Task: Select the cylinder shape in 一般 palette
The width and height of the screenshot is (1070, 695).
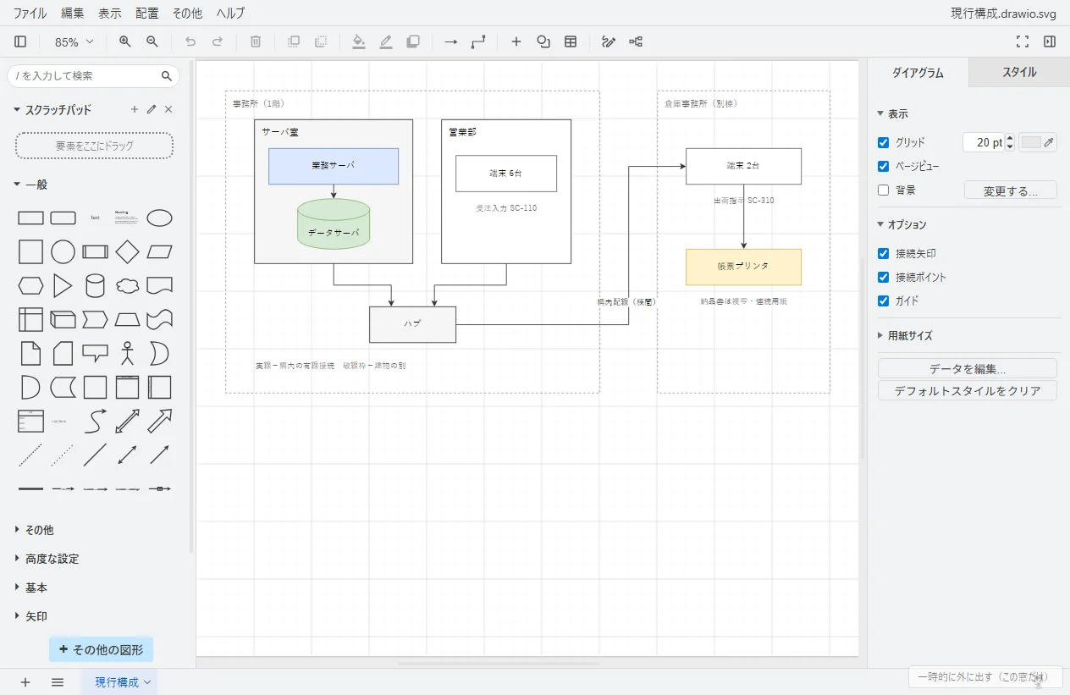Action: [x=95, y=285]
